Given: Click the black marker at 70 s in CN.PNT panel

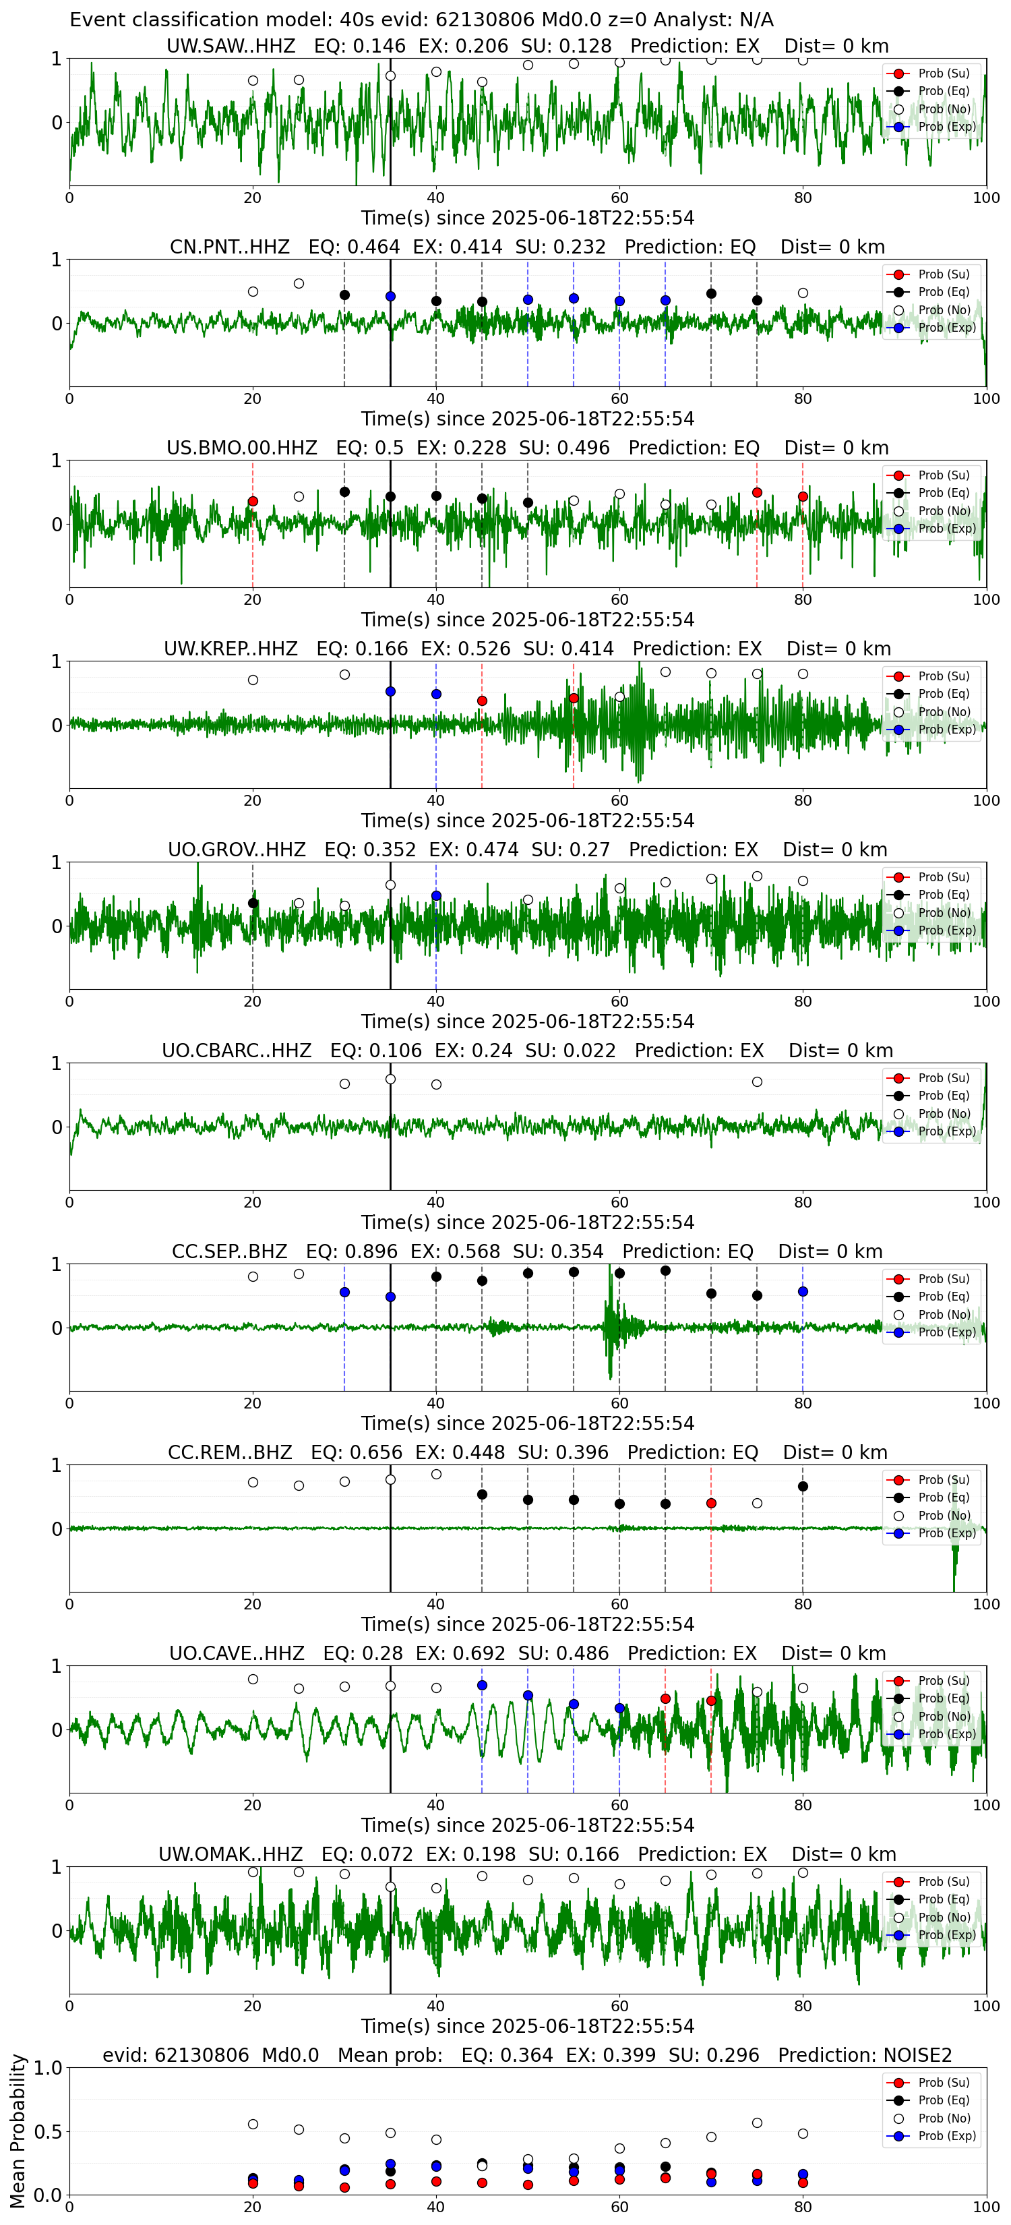Looking at the screenshot, I should click(x=712, y=294).
